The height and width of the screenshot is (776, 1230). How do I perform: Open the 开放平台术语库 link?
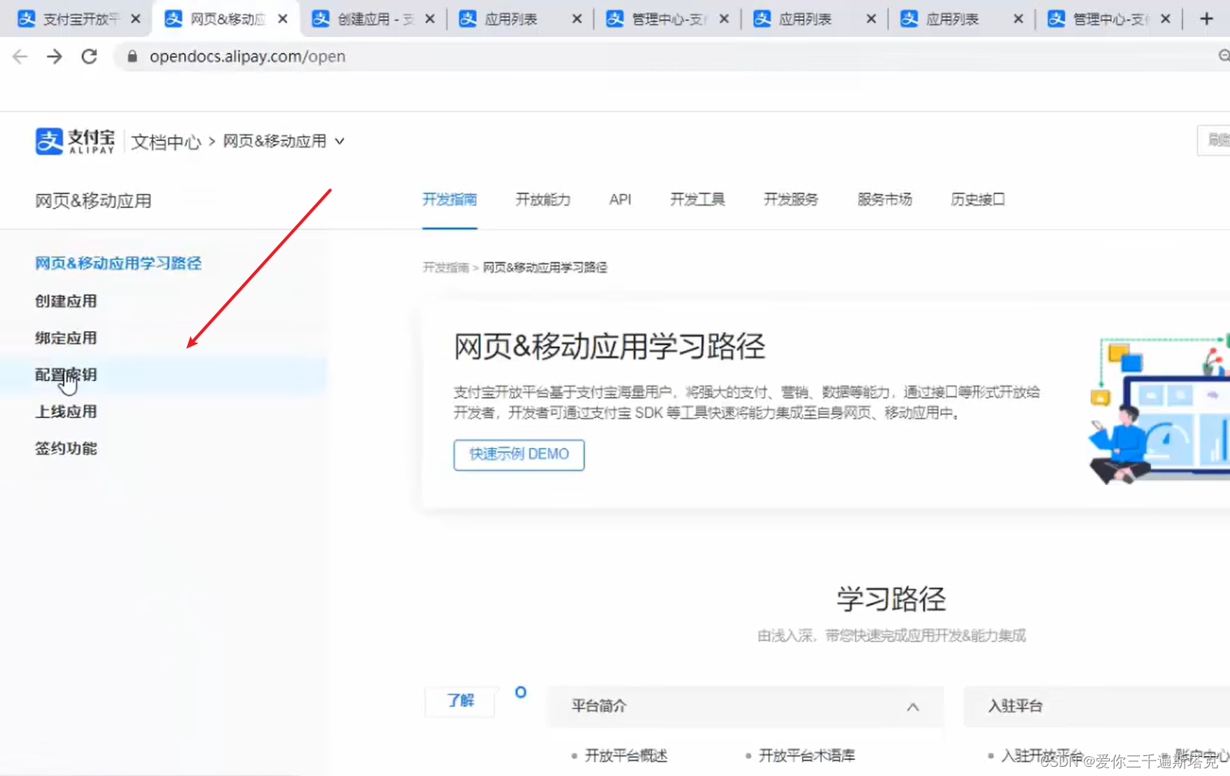pos(807,755)
